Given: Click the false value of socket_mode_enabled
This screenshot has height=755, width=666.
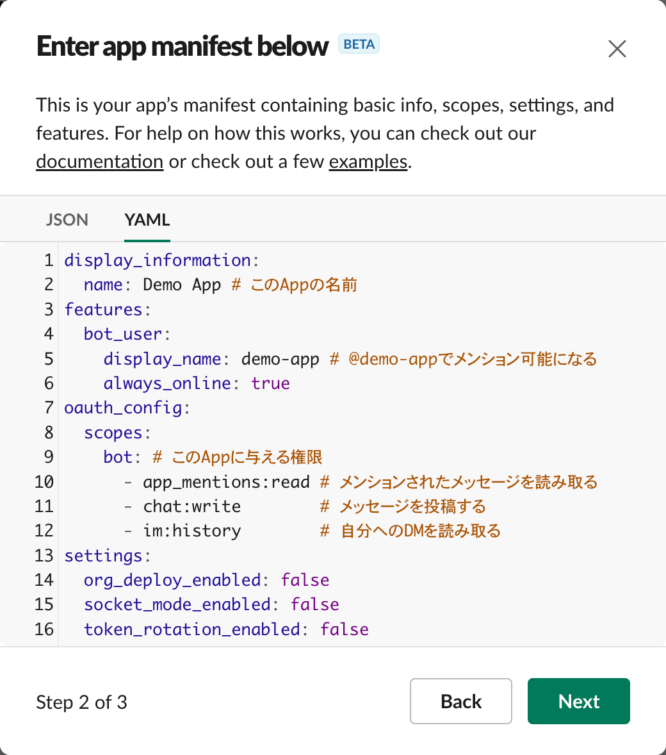Looking at the screenshot, I should click(314, 604).
